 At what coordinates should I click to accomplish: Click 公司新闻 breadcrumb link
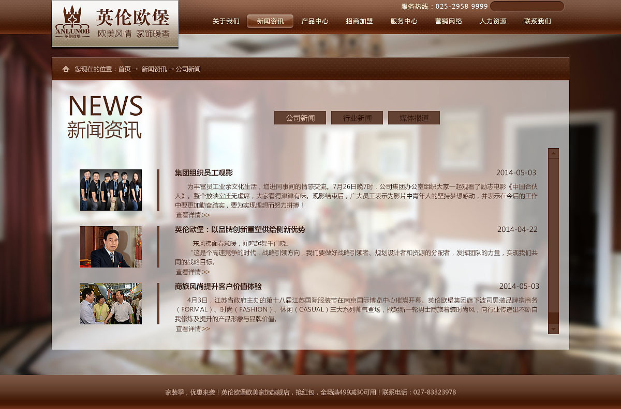click(x=188, y=69)
